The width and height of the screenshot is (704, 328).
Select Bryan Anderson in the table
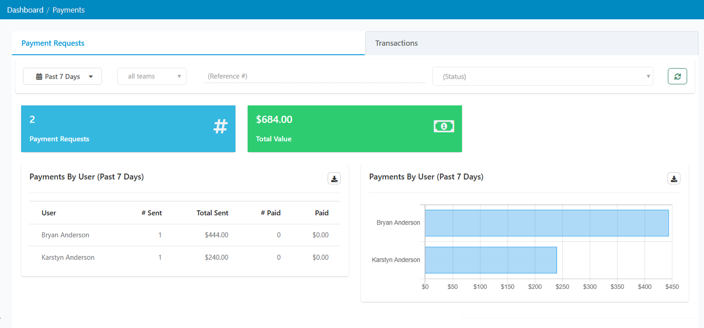coord(65,235)
